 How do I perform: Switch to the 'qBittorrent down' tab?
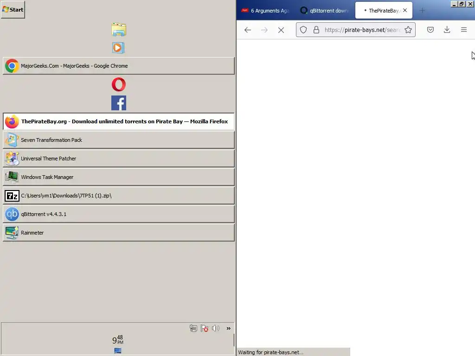(324, 11)
